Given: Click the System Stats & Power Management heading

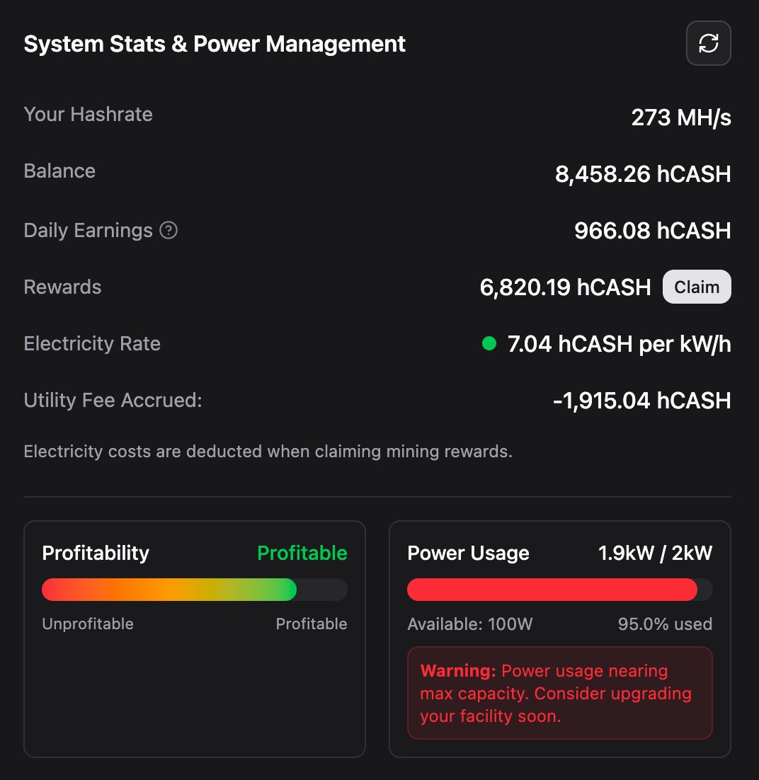Looking at the screenshot, I should [215, 44].
